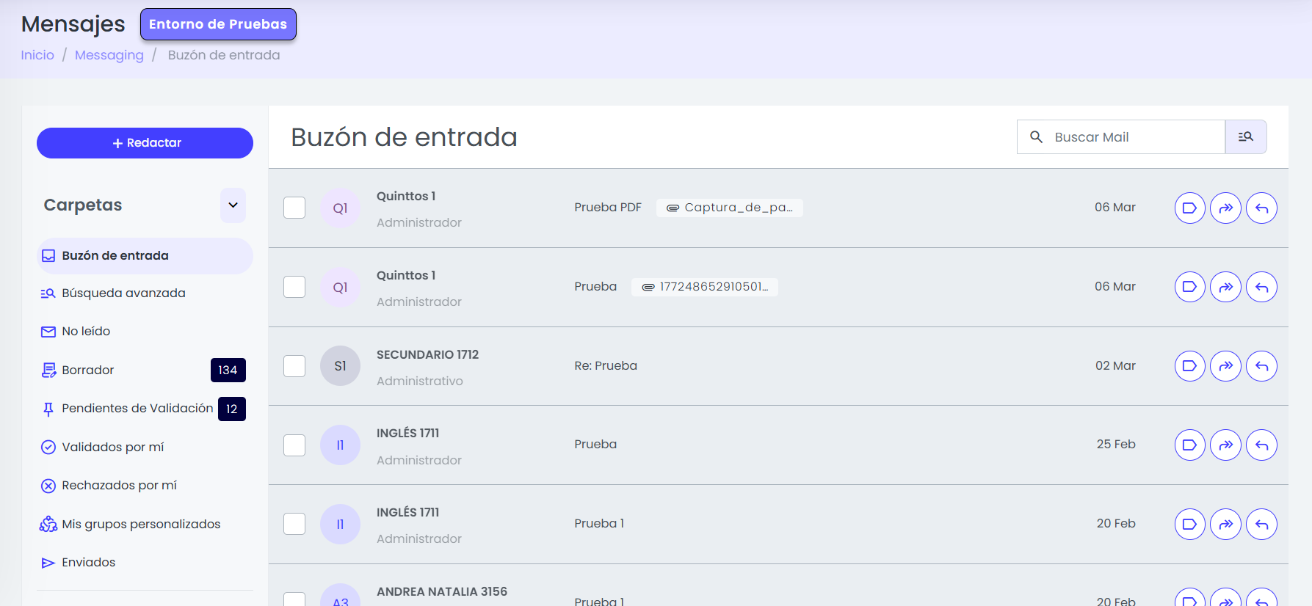Click label icon on 25 Feb Prueba row
Viewport: 1312px width, 606px height.
coord(1190,445)
